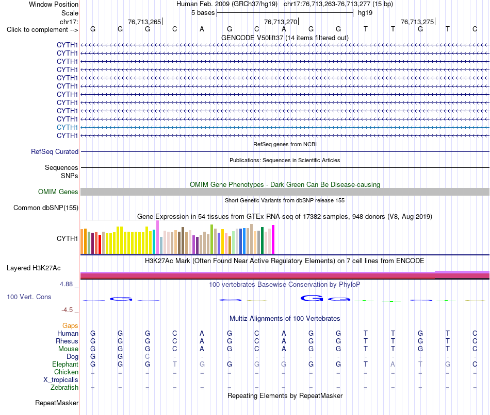The image size is (490, 415).
Task: Click the 100 Vert. Cons label
Action: pyautogui.click(x=29, y=297)
